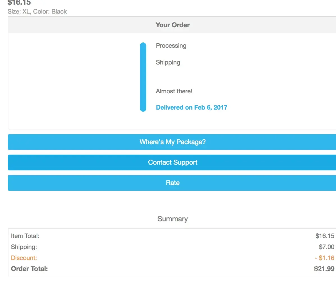Click the orange Discount label
336x281 pixels.
[24, 258]
